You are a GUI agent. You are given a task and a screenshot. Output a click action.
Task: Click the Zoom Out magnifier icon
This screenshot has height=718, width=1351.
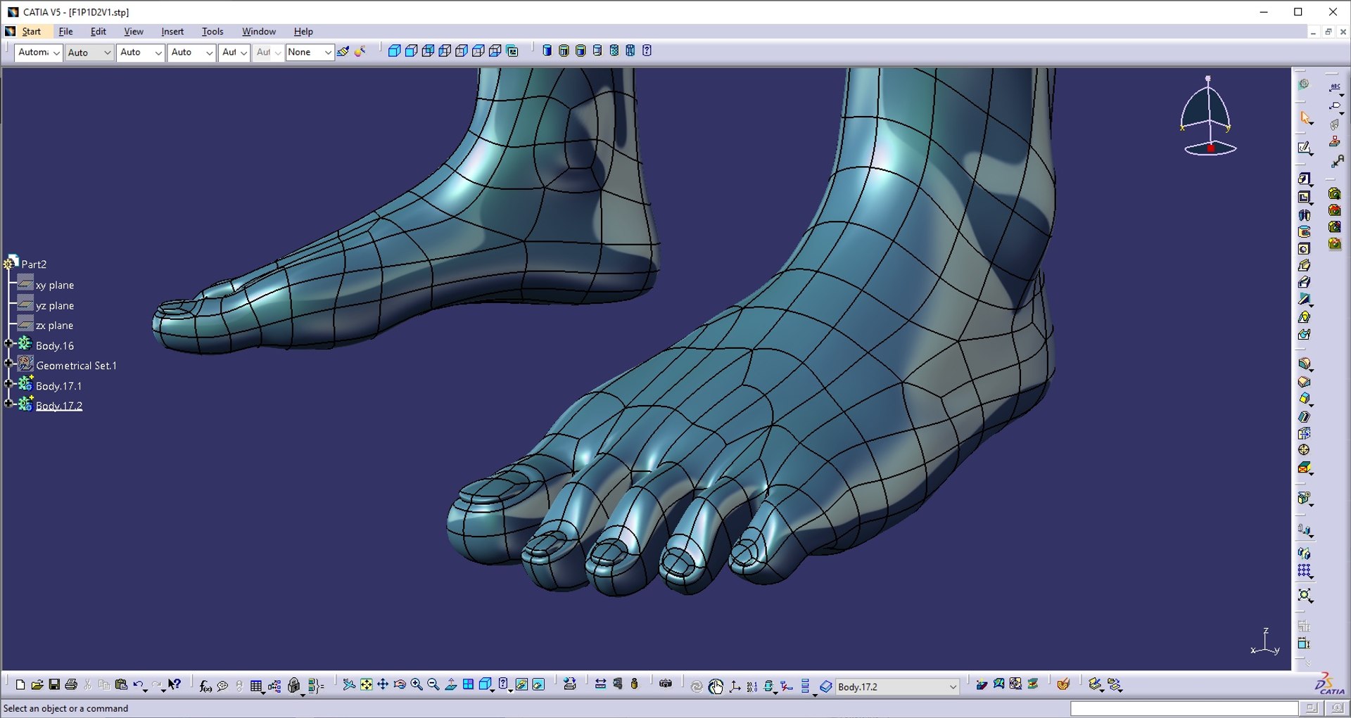pyautogui.click(x=433, y=685)
